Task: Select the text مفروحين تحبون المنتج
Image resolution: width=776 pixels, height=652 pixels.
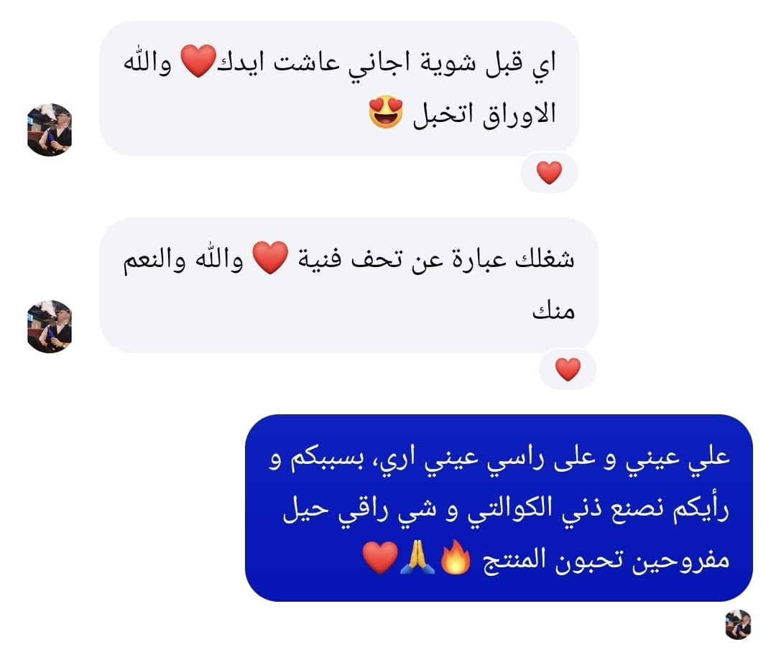Action: (606, 560)
